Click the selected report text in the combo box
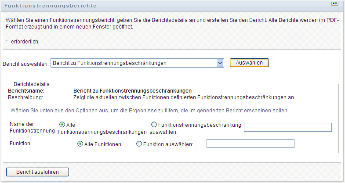Image resolution: width=345 pixels, height=183 pixels. coord(110,63)
